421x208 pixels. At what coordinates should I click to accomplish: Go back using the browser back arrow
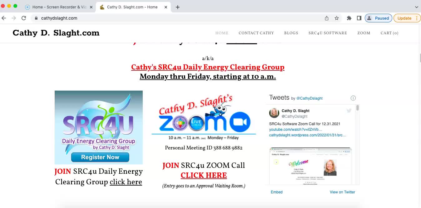click(x=4, y=18)
